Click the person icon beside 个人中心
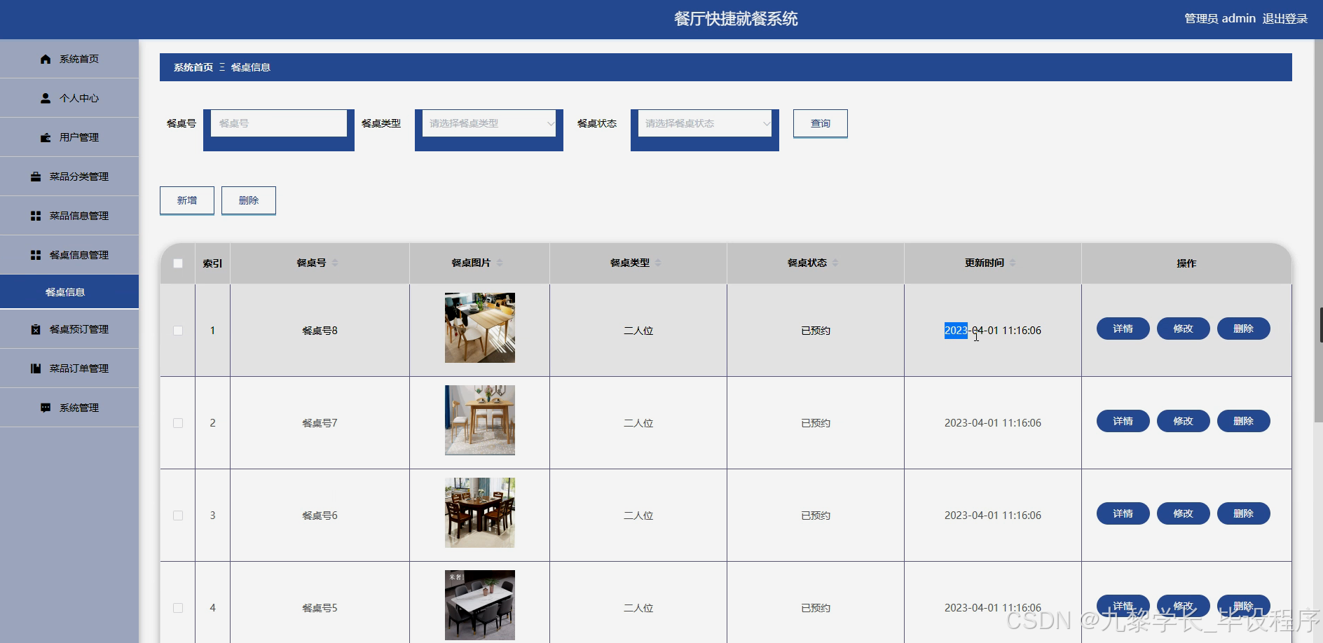Image resolution: width=1323 pixels, height=643 pixels. [46, 98]
